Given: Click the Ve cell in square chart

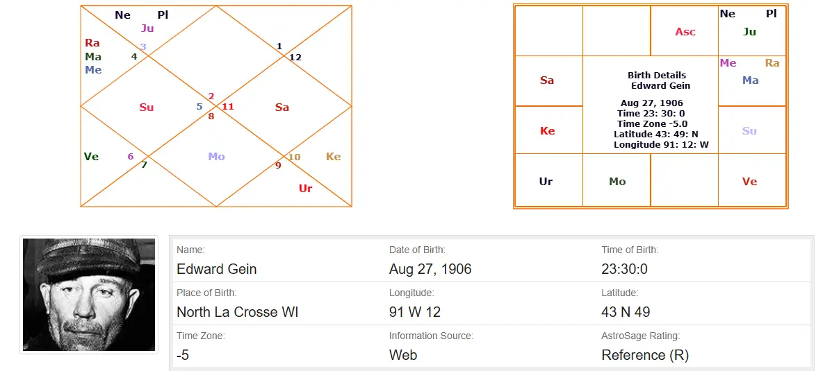Looking at the screenshot, I should [749, 182].
